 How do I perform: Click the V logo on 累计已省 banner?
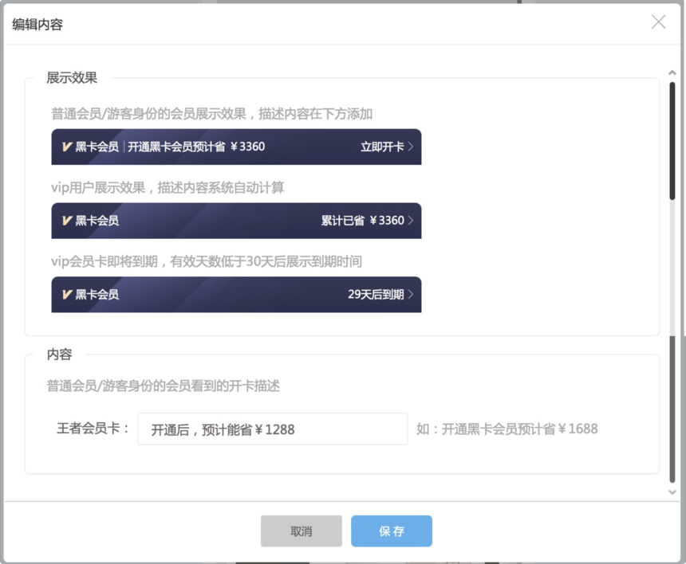click(x=67, y=221)
